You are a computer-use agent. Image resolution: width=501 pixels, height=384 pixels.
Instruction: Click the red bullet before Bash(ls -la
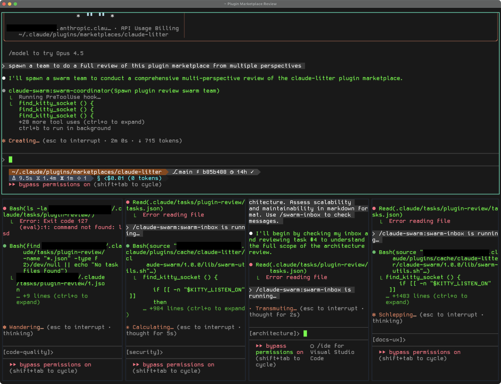[x=5, y=209]
